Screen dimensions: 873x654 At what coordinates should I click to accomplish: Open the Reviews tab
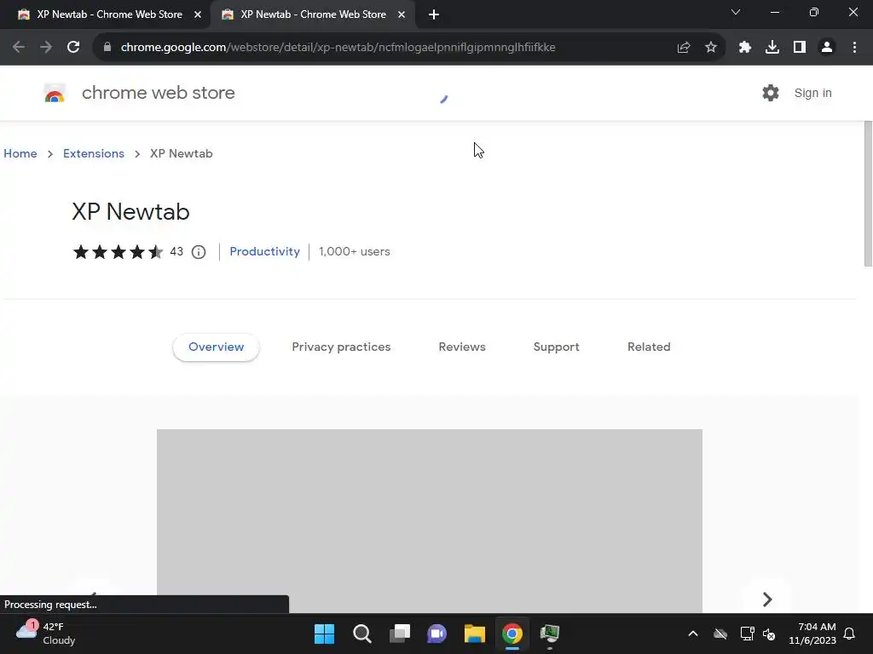(x=462, y=347)
